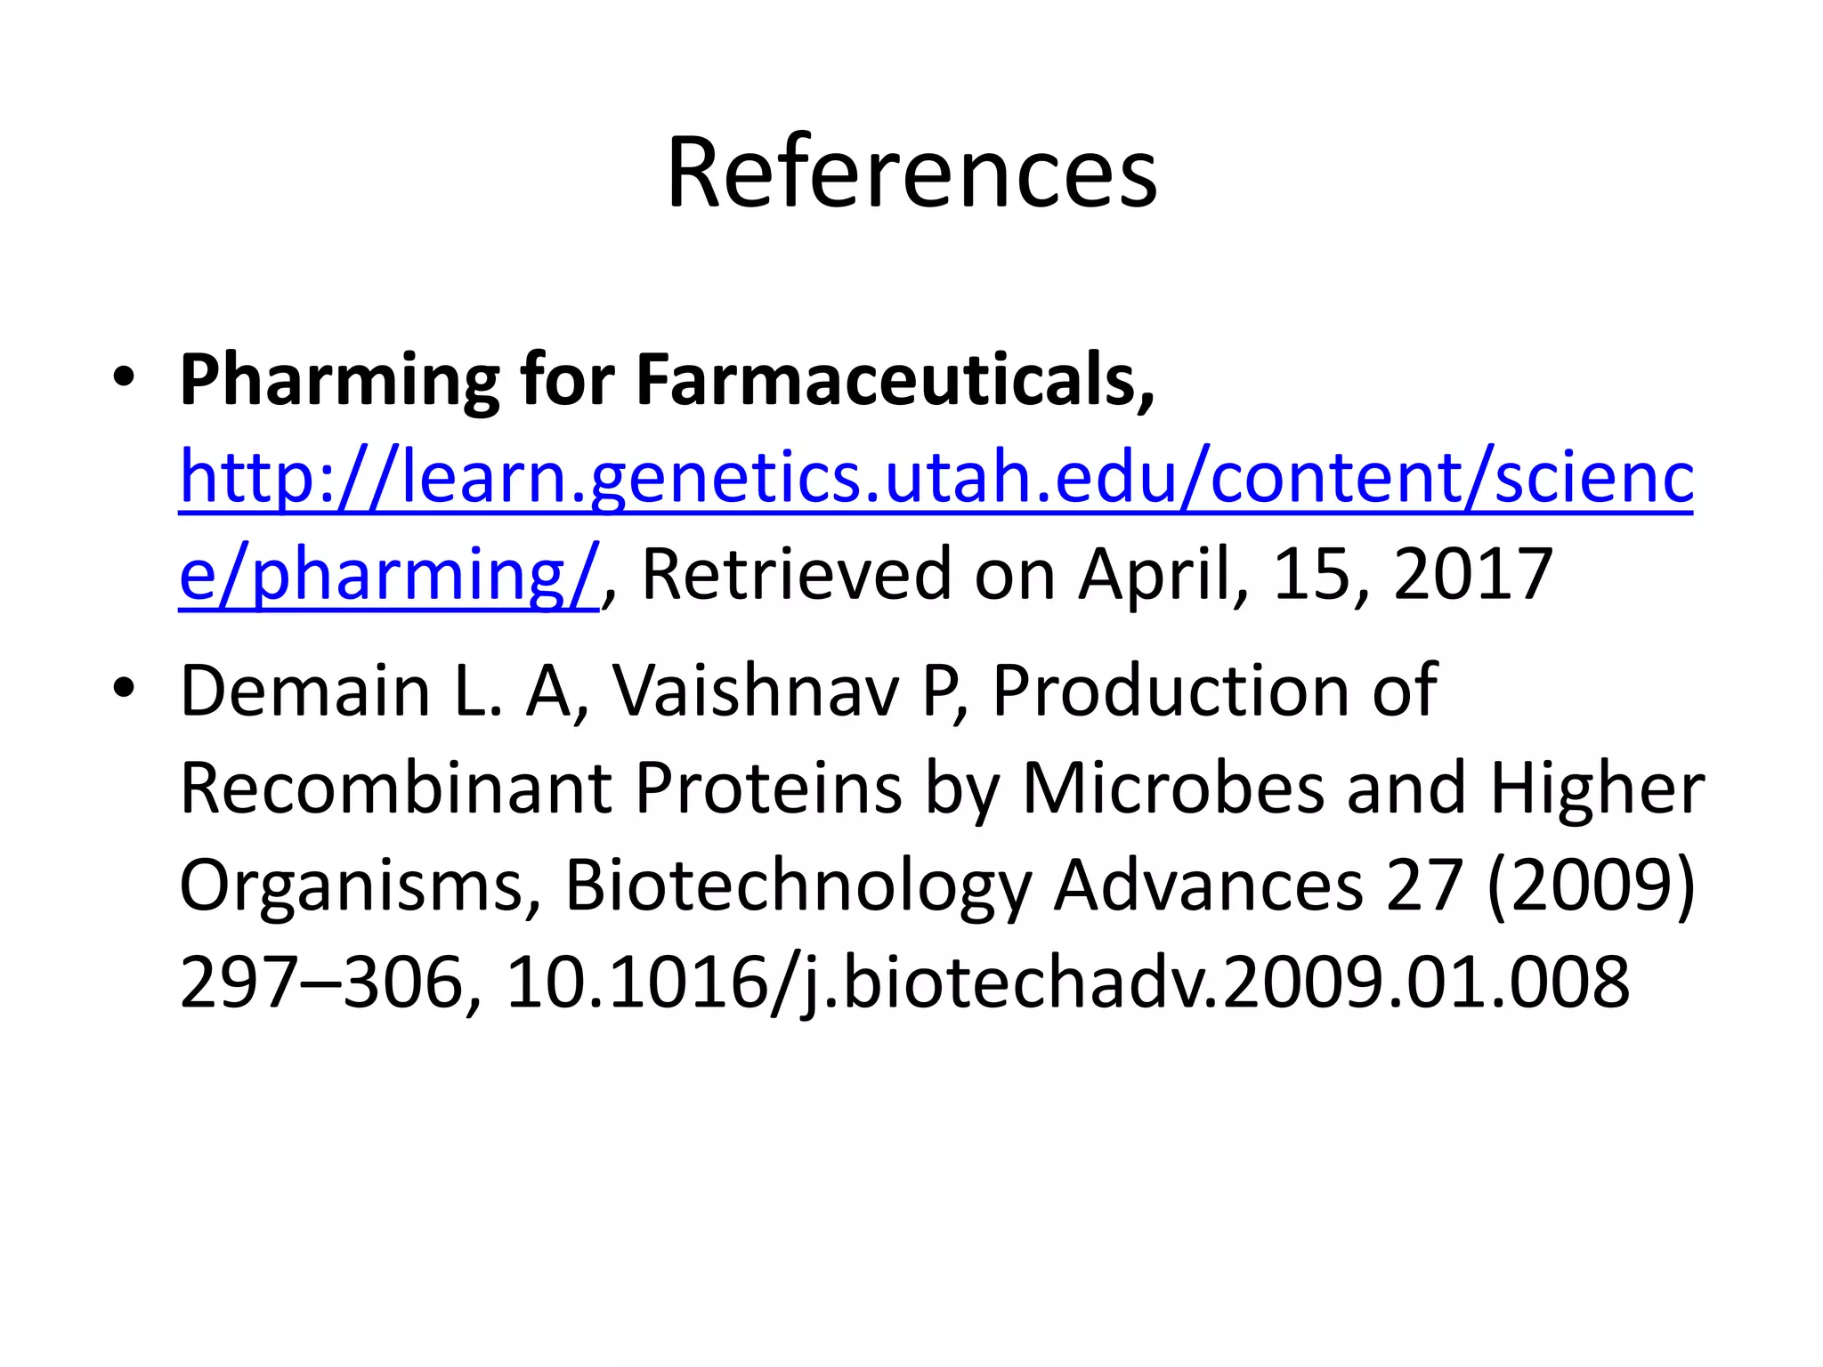Screen dimensions: 1823x1367
Task: Click 'Biotechnology Advances' journal name
Action: [x=964, y=886]
